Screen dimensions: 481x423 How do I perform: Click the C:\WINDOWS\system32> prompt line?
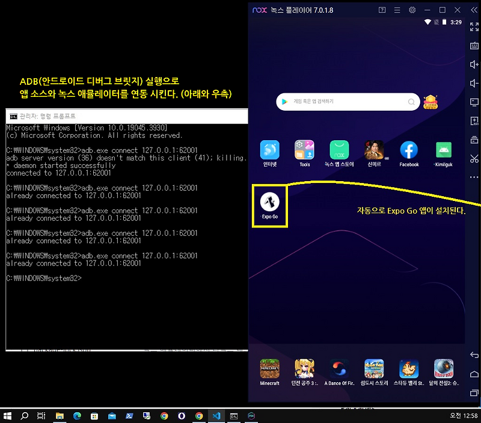coord(44,278)
